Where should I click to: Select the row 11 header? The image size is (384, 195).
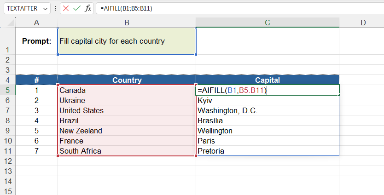click(7, 151)
